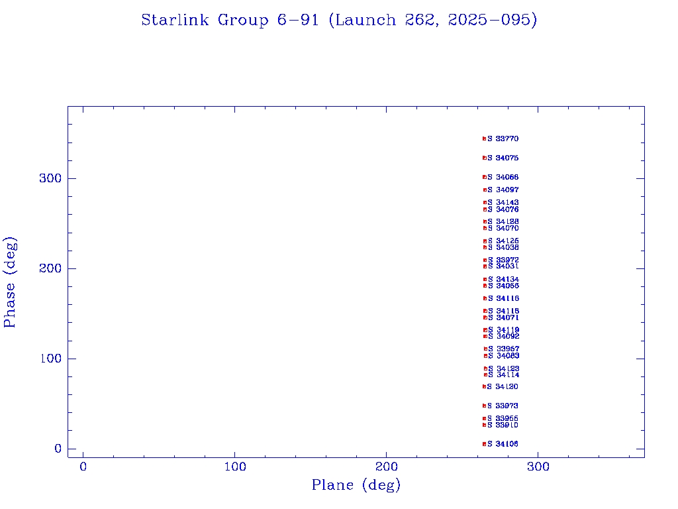Select the satellite label "S 33770"
Viewport: 678px width, 509px height.
(x=503, y=139)
